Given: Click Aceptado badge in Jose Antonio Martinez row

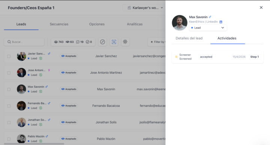Looking at the screenshot, I should pos(69,73).
